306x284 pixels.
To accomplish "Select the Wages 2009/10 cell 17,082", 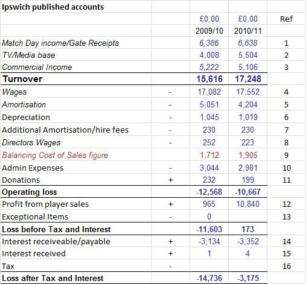I will click(209, 92).
